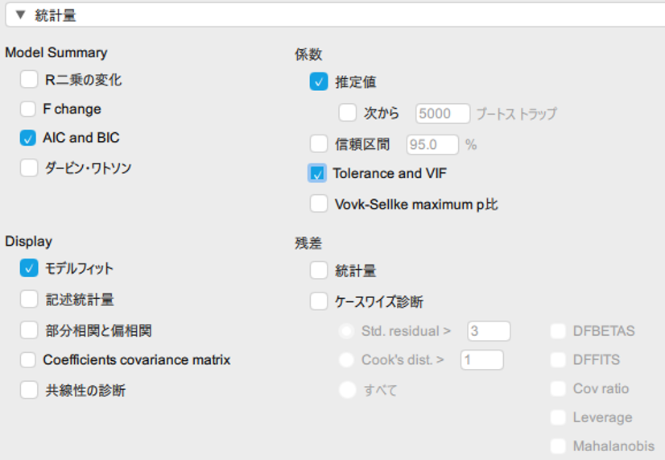Turn on 信頼区間 checkbox
This screenshot has width=665, height=460.
click(319, 144)
